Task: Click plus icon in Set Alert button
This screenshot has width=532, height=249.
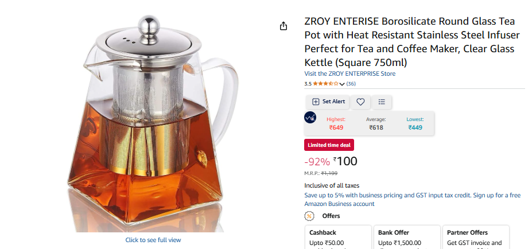Action: pyautogui.click(x=316, y=102)
